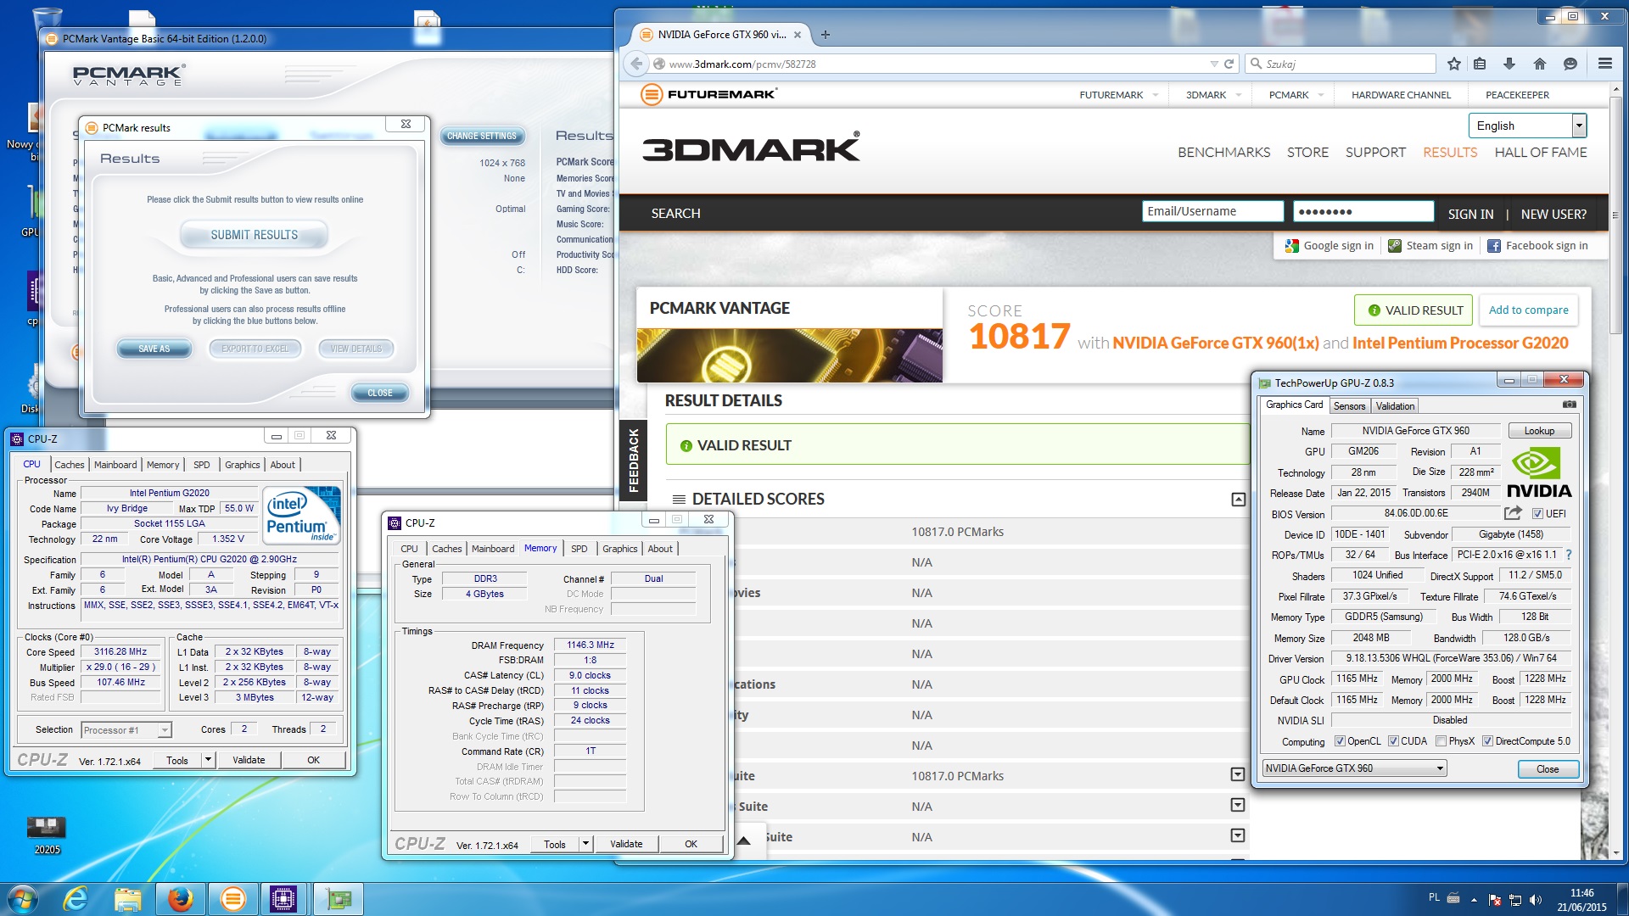
Task: Collapse the Detailed Scores section
Action: click(1239, 500)
